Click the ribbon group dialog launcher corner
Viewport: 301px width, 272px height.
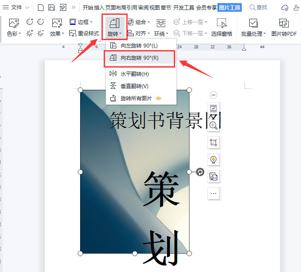99,41
